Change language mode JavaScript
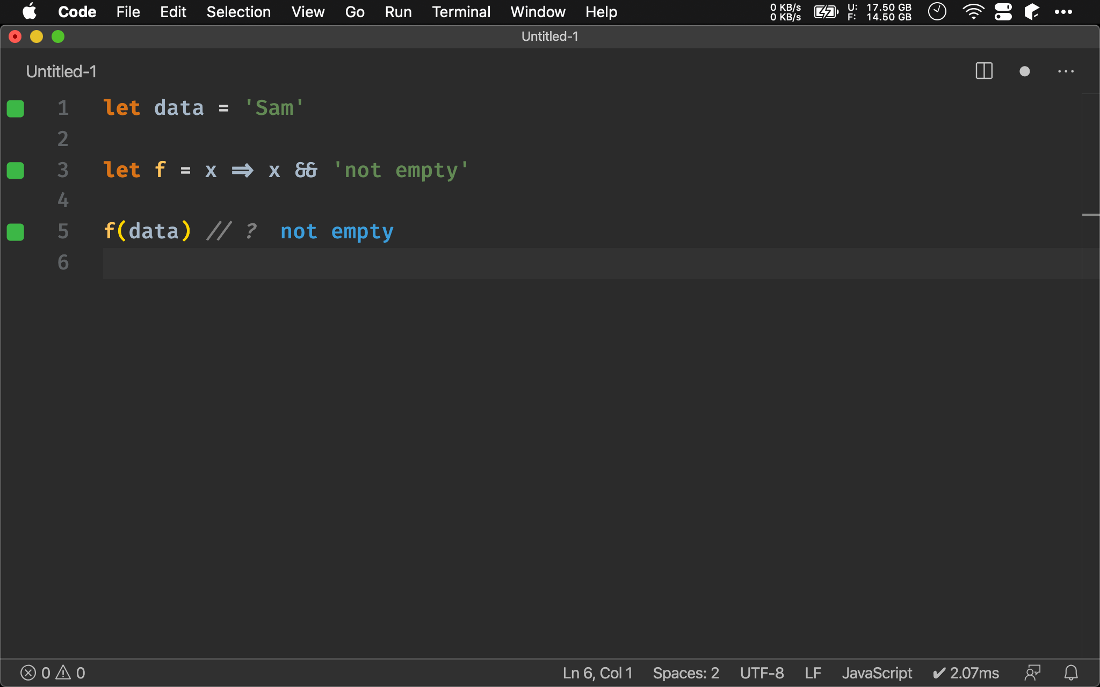 [x=877, y=673]
